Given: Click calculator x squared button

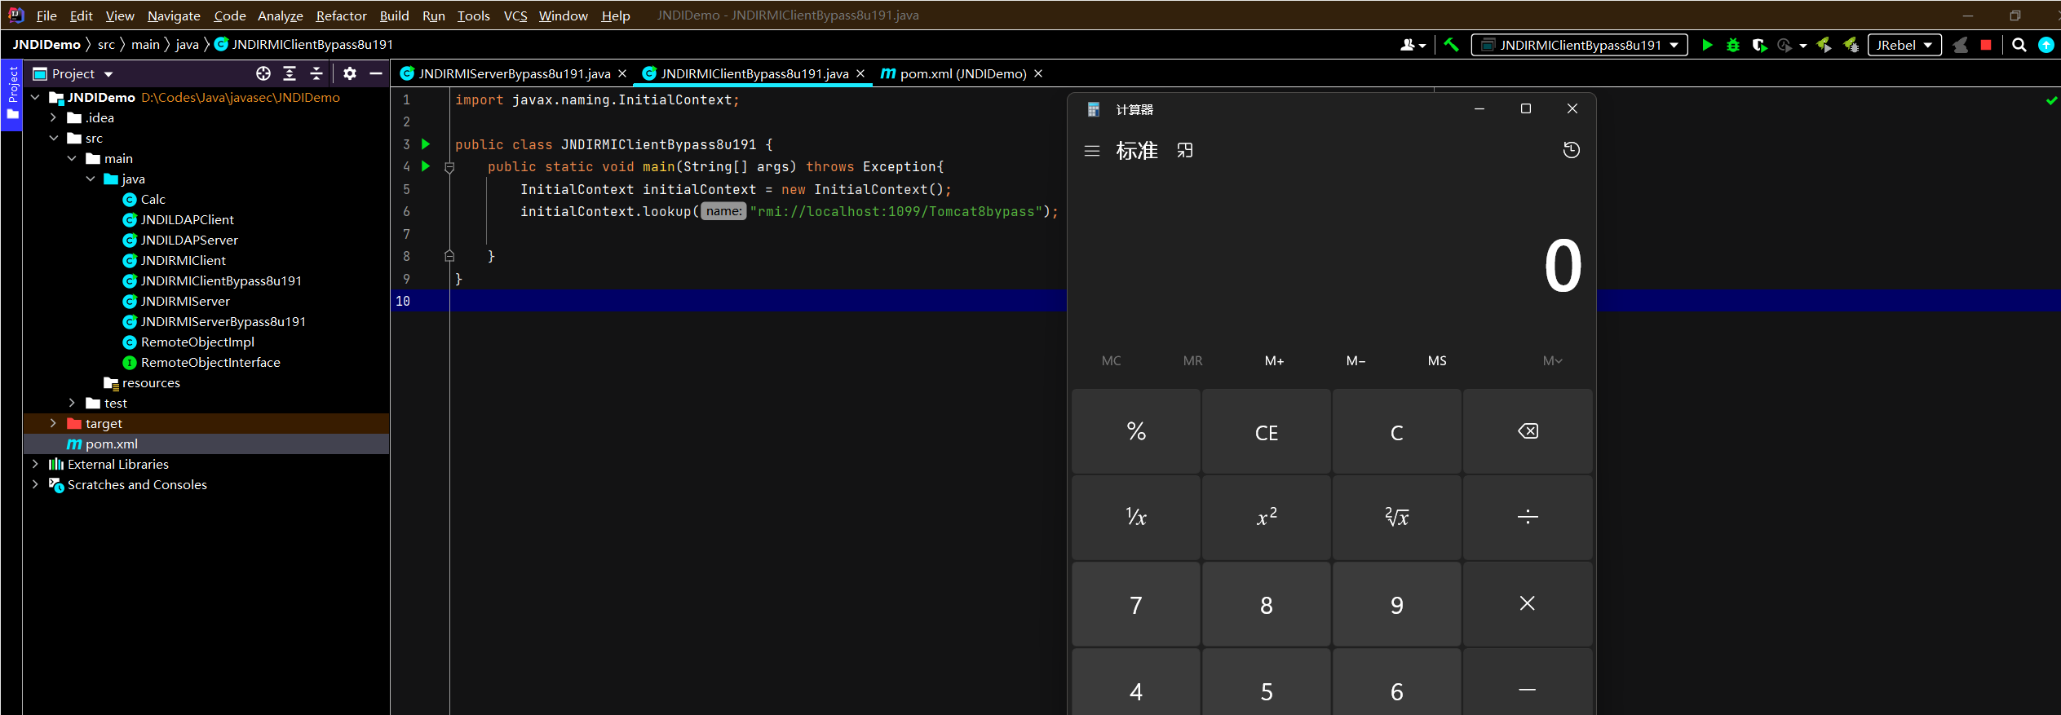Looking at the screenshot, I should 1267,517.
